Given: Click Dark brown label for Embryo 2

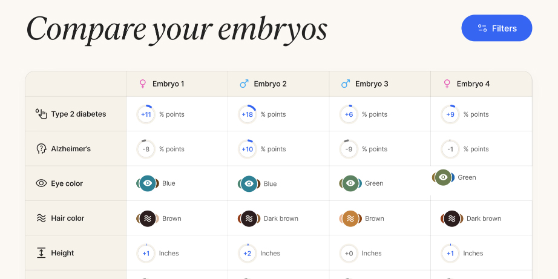Looking at the screenshot, I should click(x=281, y=218).
